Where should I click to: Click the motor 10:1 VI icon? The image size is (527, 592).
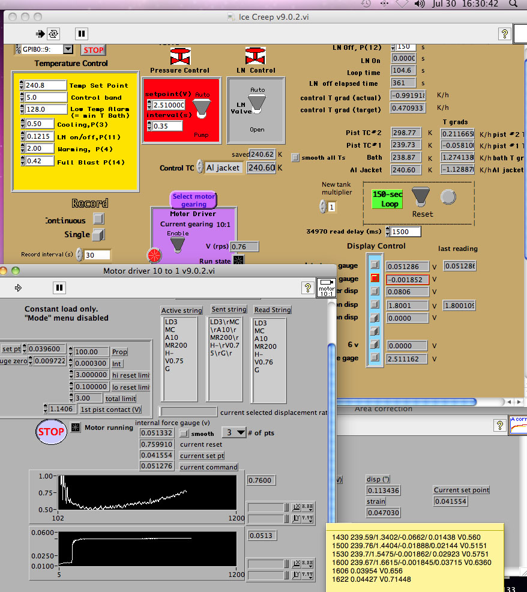pos(326,288)
